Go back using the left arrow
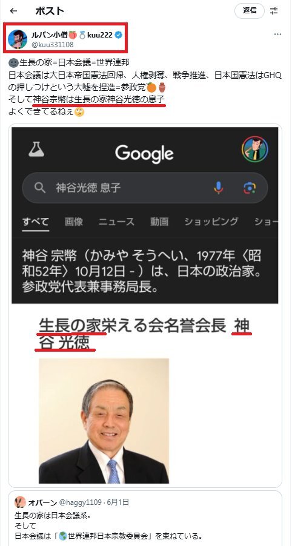Viewport: 292px width, 546px height. pos(13,11)
